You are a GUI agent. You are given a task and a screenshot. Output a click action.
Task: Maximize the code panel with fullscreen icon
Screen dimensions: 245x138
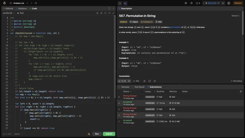[110, 8]
